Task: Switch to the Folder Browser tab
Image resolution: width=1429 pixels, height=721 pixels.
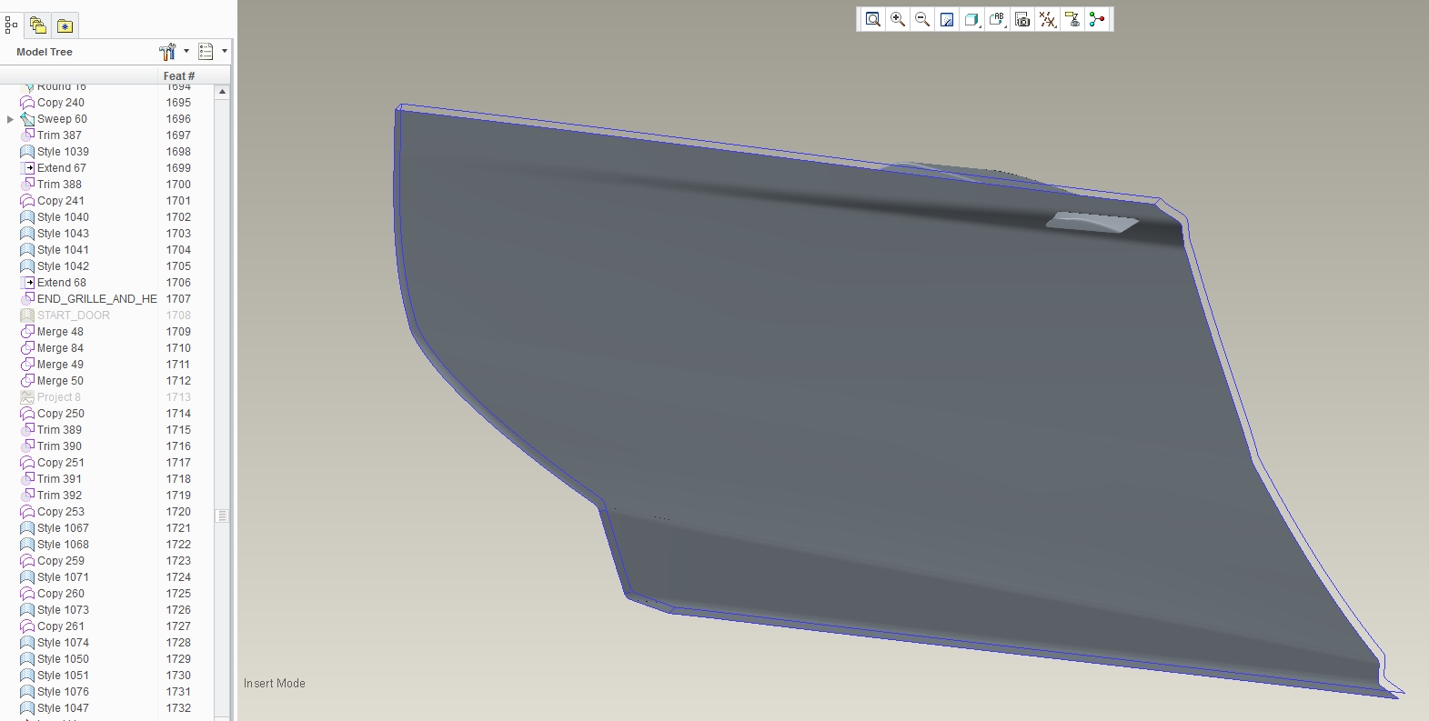Action: tap(37, 25)
